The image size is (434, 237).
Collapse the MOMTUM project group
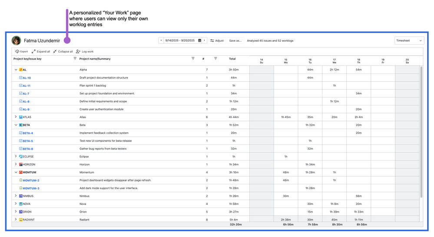16,172
